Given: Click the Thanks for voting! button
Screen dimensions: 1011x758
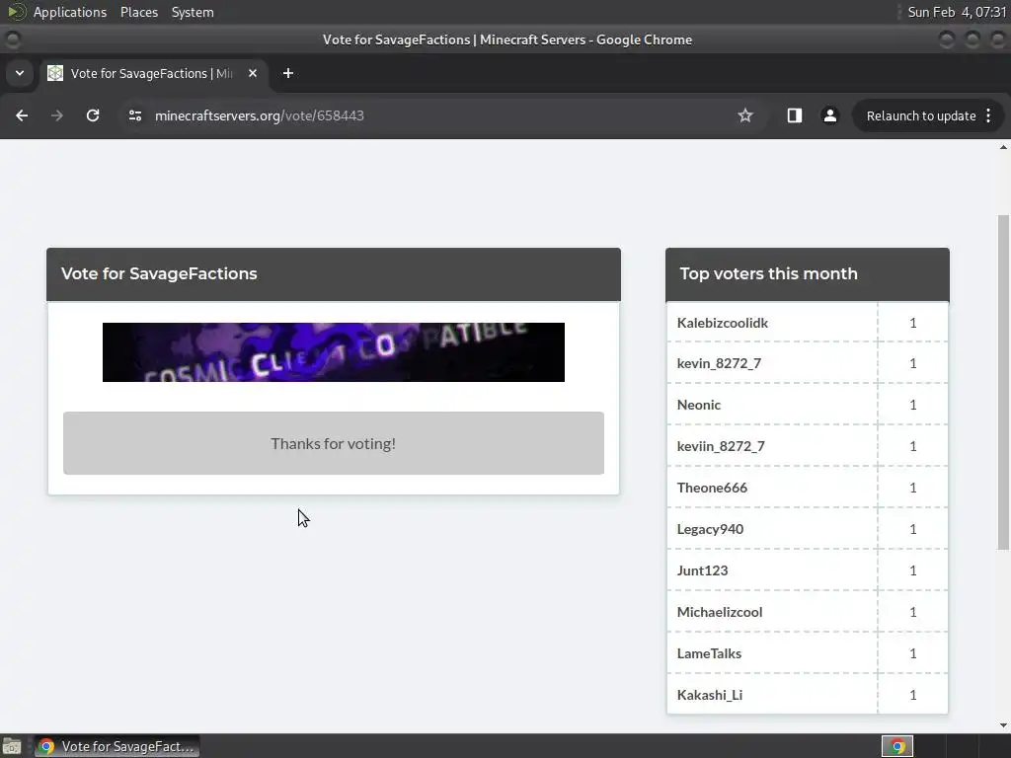Looking at the screenshot, I should (x=334, y=443).
